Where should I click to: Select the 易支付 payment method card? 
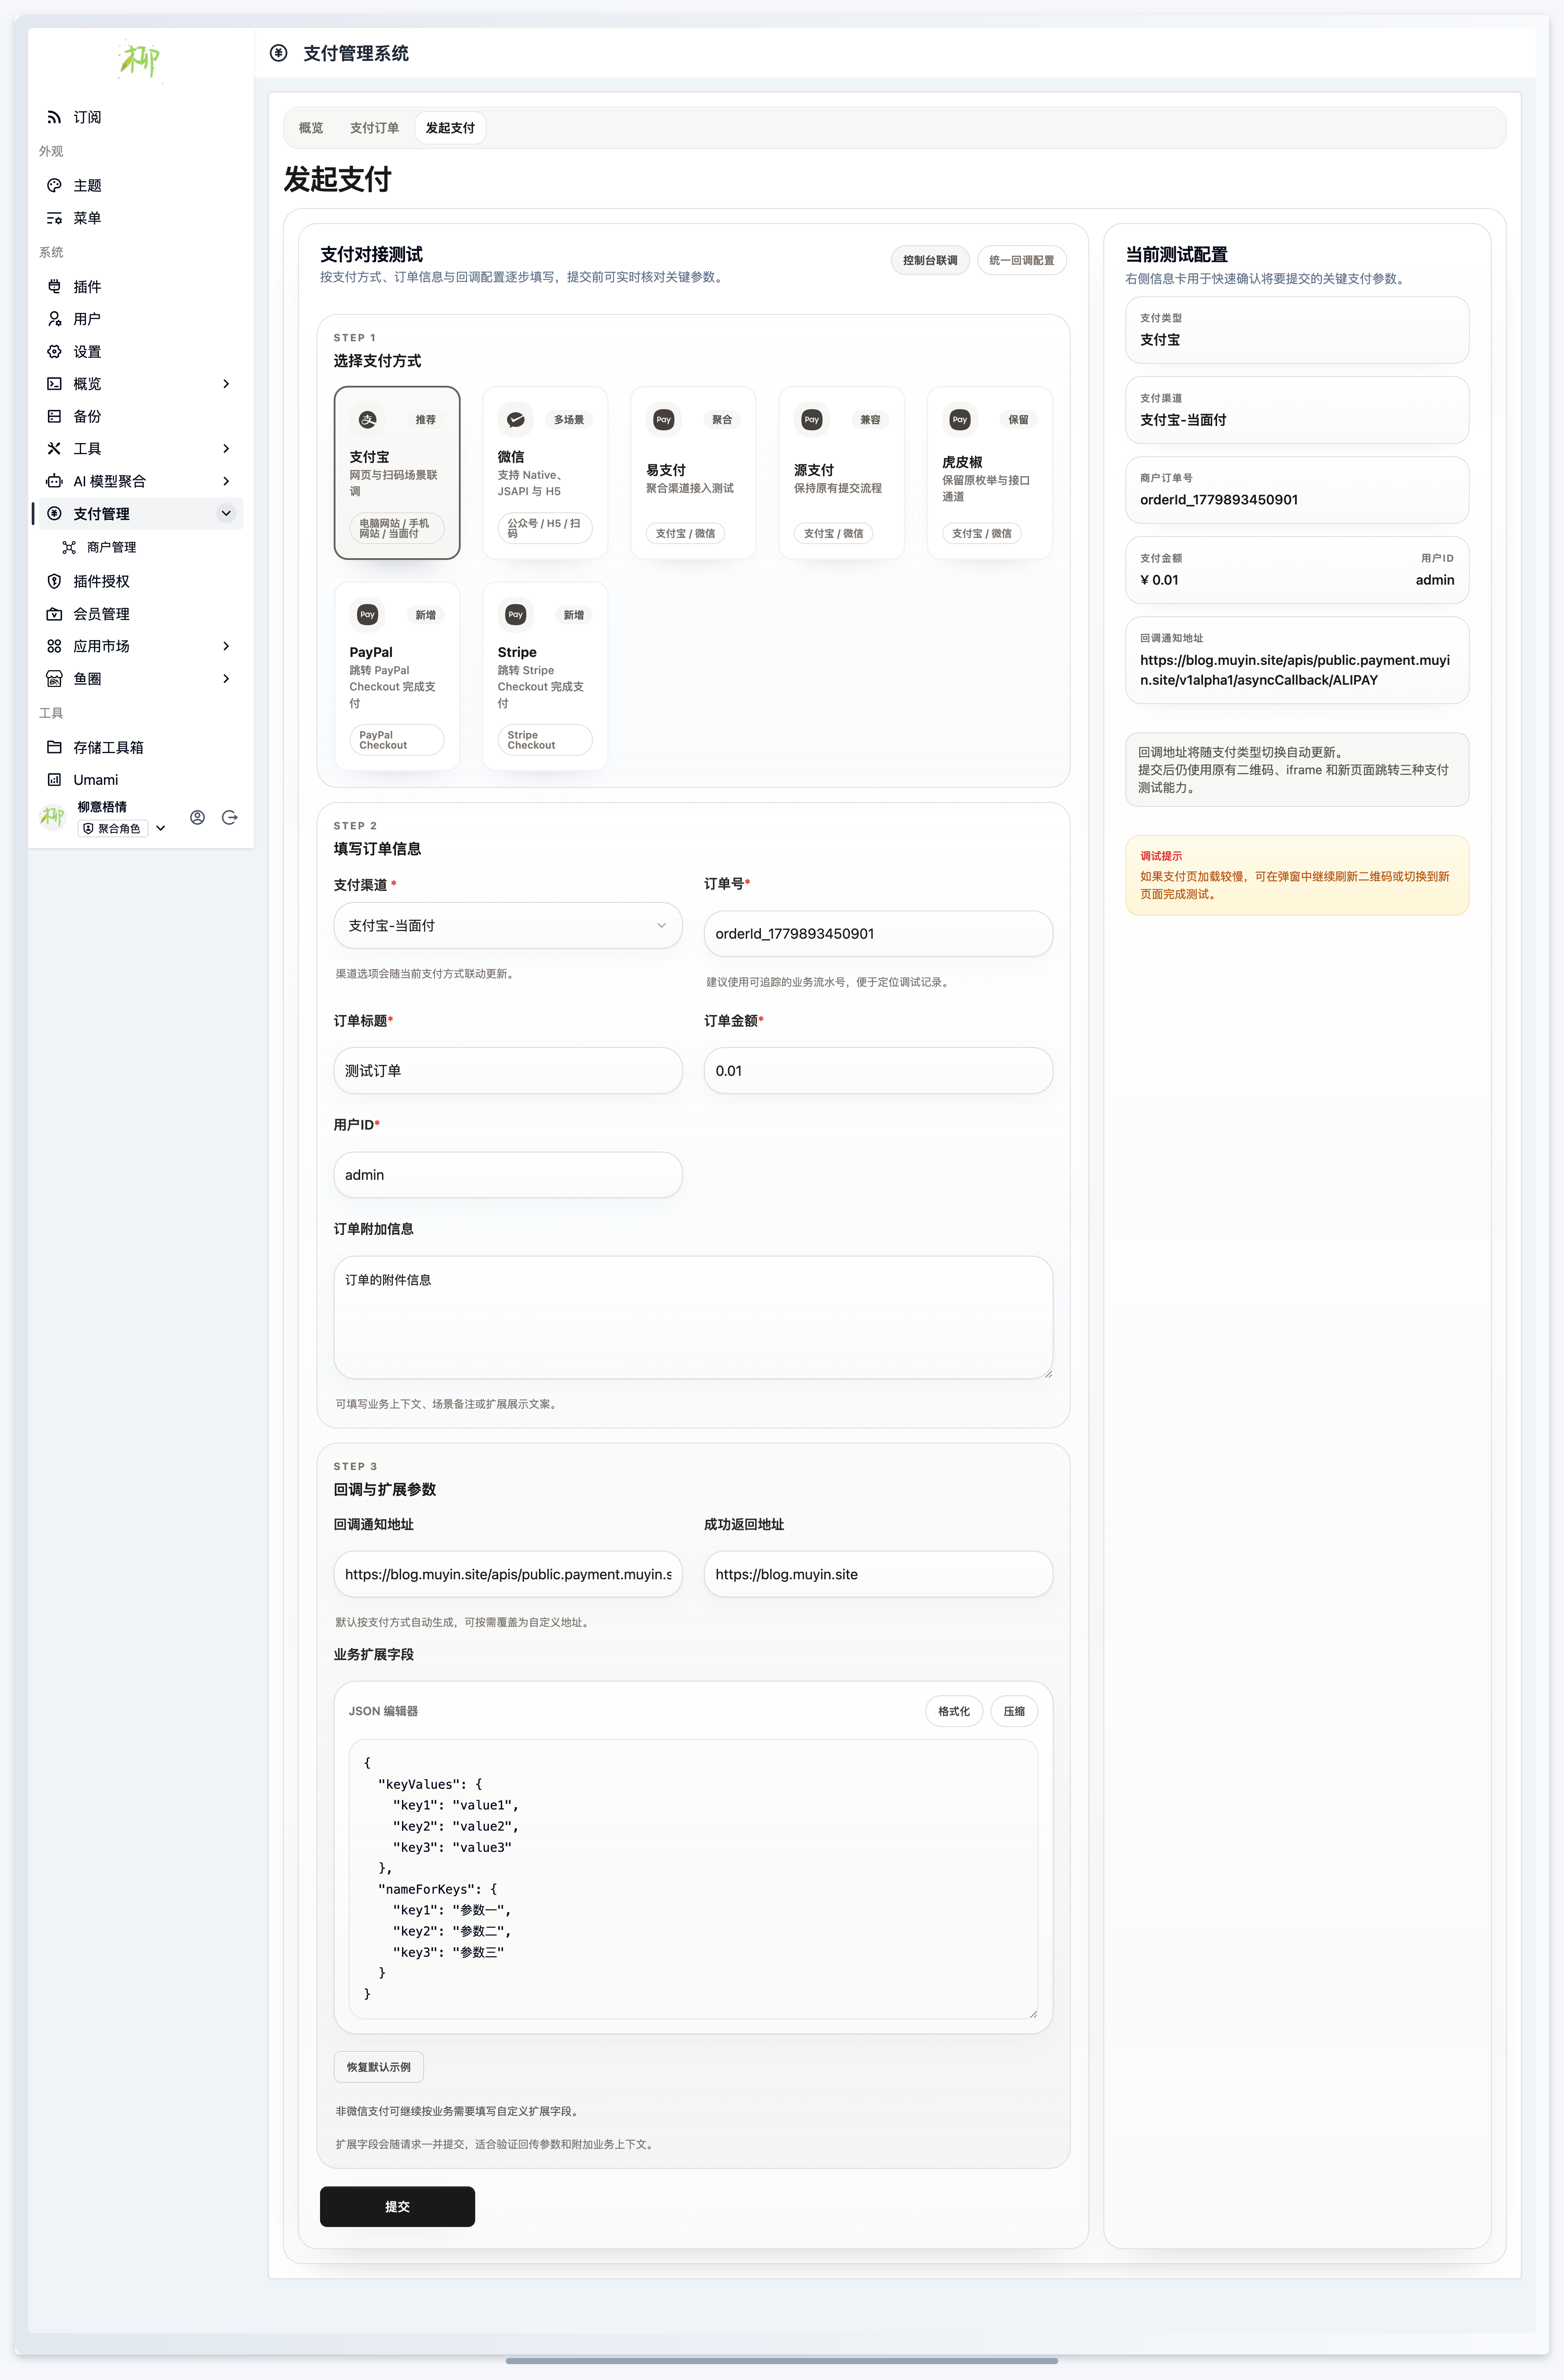[693, 473]
